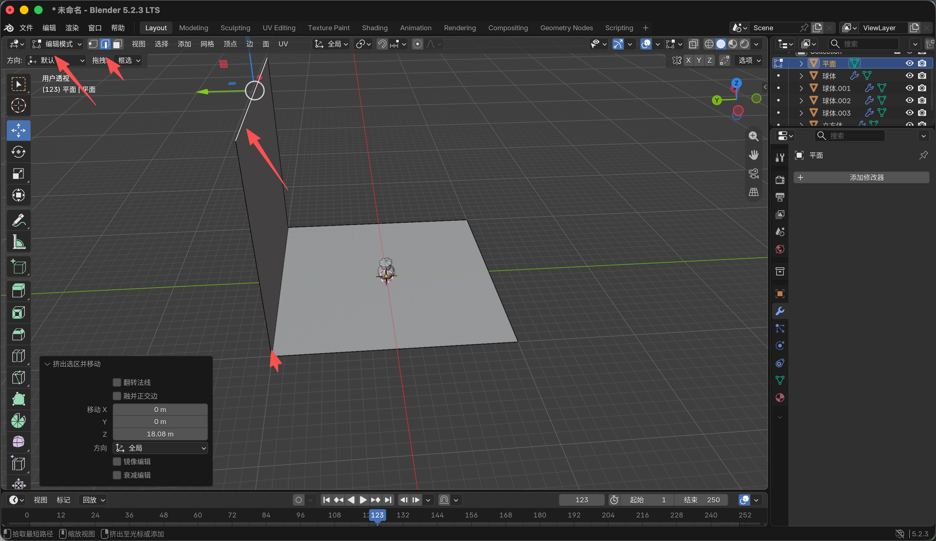The height and width of the screenshot is (541, 936).
Task: Select the Rotate tool
Action: point(18,152)
